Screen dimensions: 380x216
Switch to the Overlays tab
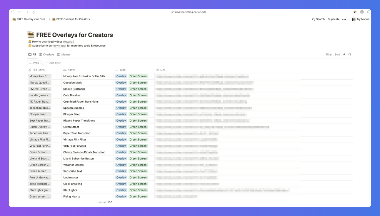46,54
